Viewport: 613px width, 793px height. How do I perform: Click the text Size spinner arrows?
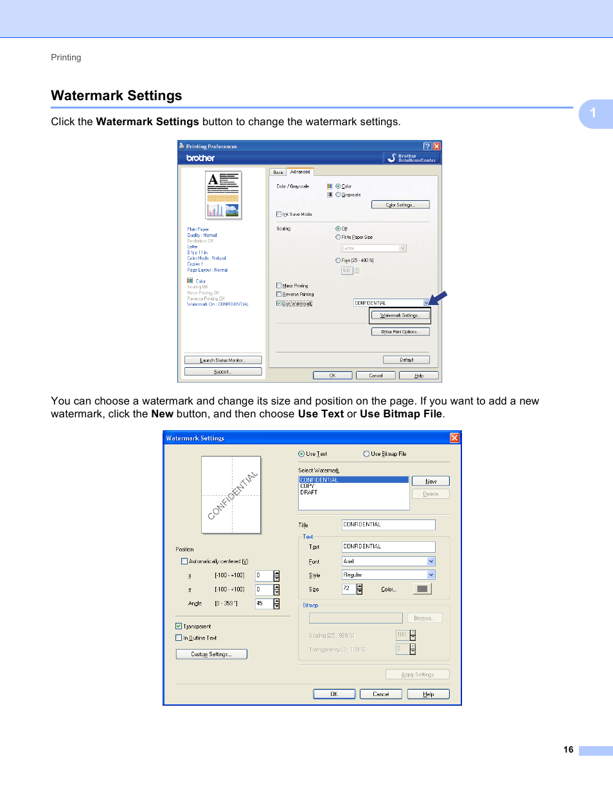(360, 589)
